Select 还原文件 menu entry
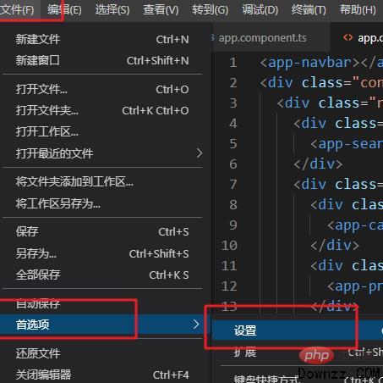Screen dimensions: 383x383 coord(102,353)
